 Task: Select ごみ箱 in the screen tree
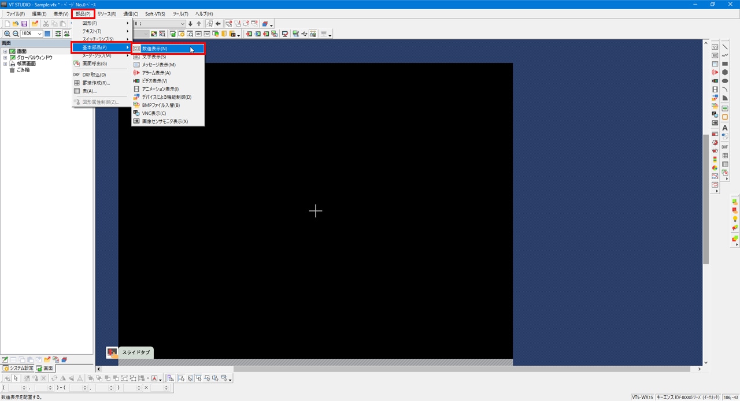point(23,70)
